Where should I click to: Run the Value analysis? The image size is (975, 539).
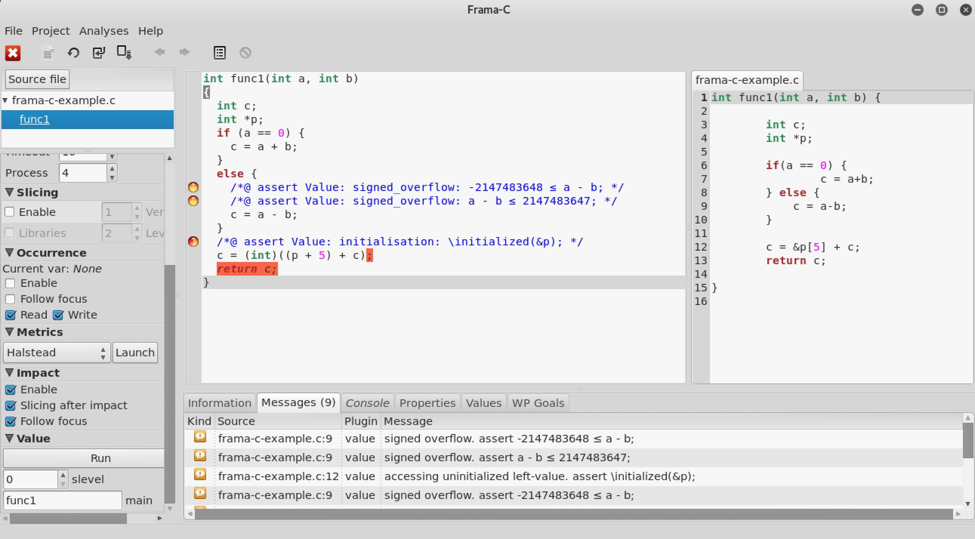tap(84, 458)
